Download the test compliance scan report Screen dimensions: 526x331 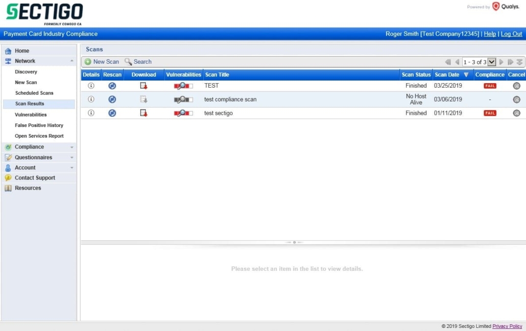(144, 99)
